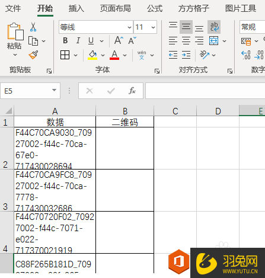This screenshot has width=265, height=278.
Task: Open number format box showing 常规
Action: 253,27
